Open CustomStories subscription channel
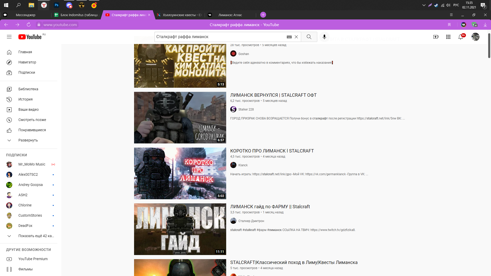The width and height of the screenshot is (491, 276). pos(29,215)
